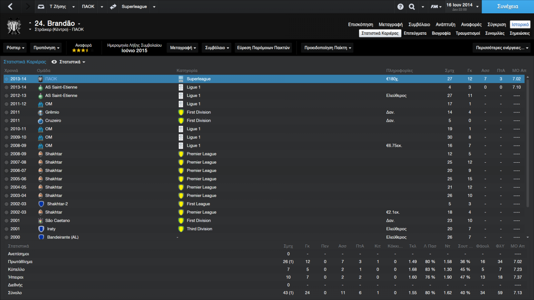Expand the Ρόστερ dropdown
The height and width of the screenshot is (300, 534).
pos(16,48)
